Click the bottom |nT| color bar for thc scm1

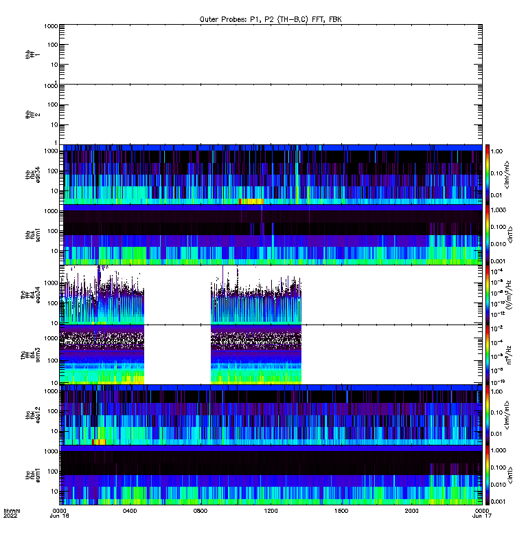click(488, 475)
